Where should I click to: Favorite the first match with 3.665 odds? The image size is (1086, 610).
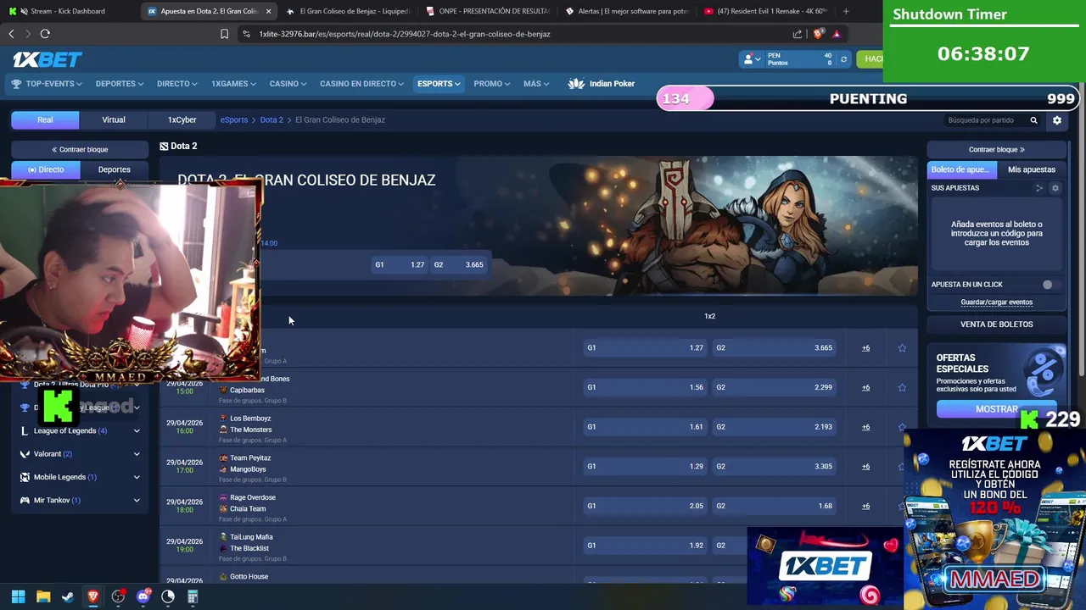point(902,348)
